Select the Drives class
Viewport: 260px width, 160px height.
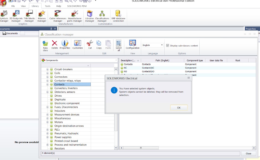tap(58, 96)
